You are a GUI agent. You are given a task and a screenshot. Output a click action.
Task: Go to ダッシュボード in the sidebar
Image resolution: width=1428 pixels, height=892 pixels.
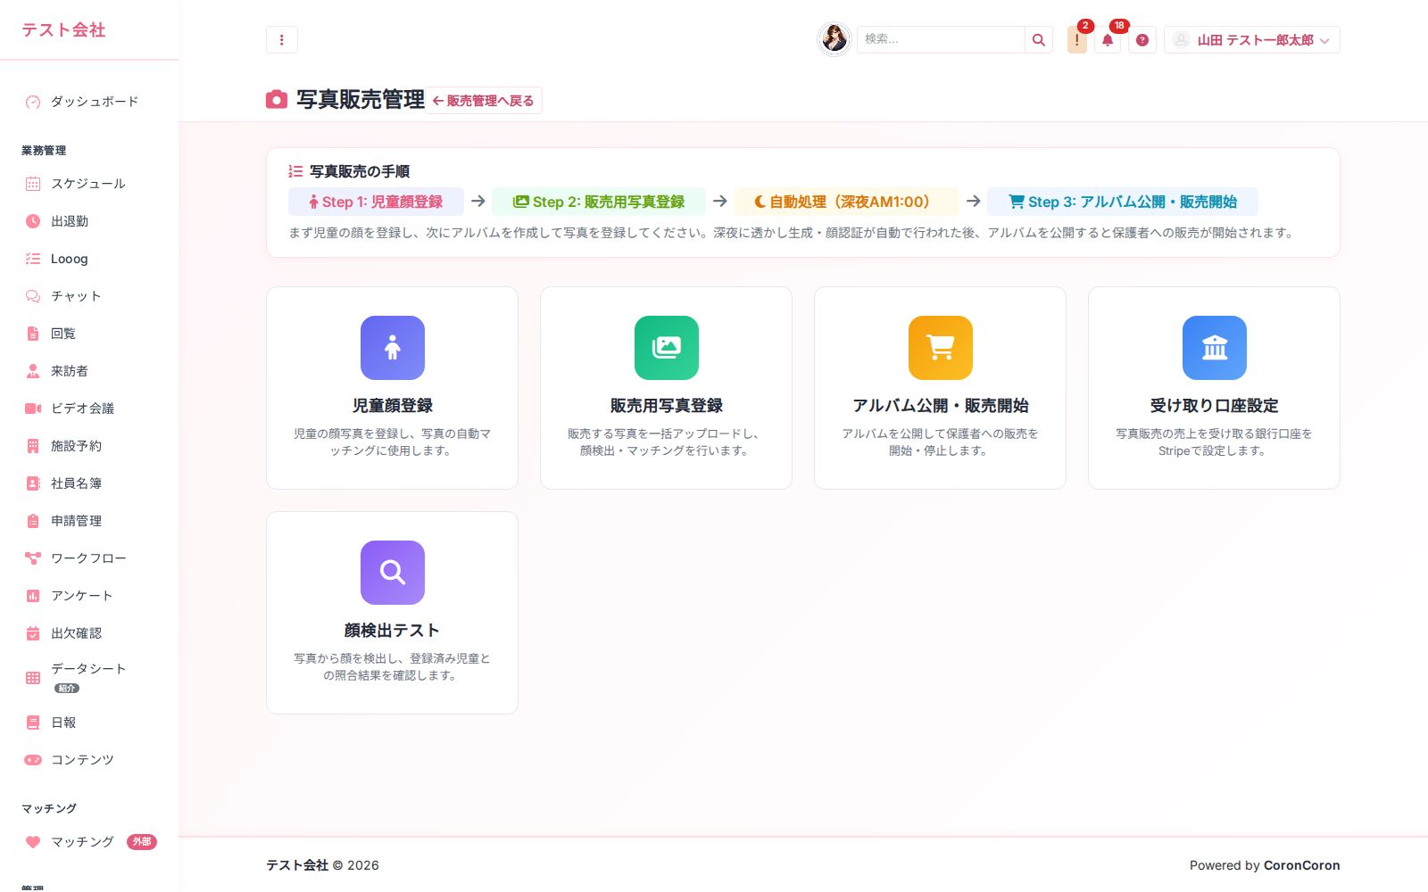pos(89,102)
